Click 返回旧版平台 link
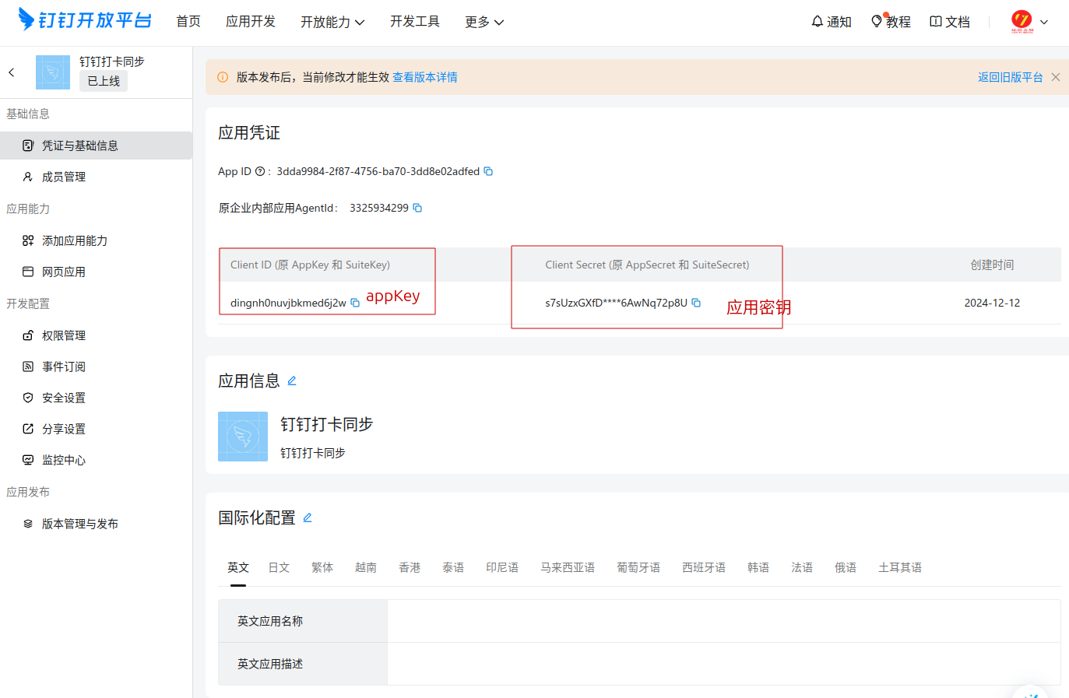Viewport: 1069px width, 698px height. (1010, 77)
